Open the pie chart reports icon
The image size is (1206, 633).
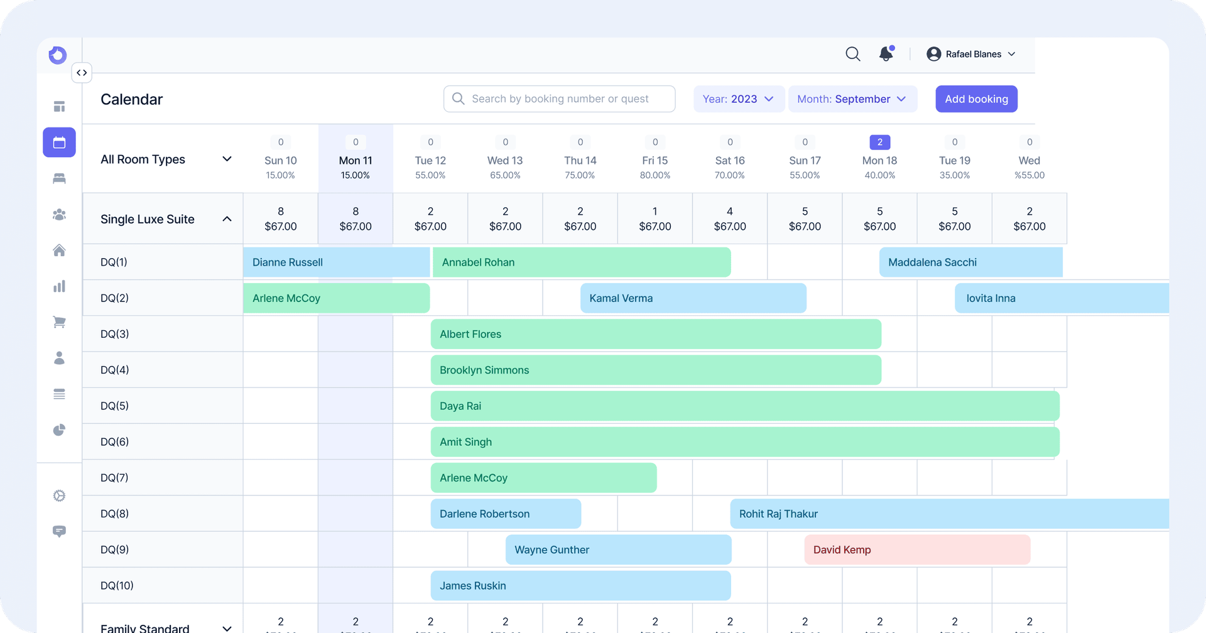[59, 430]
